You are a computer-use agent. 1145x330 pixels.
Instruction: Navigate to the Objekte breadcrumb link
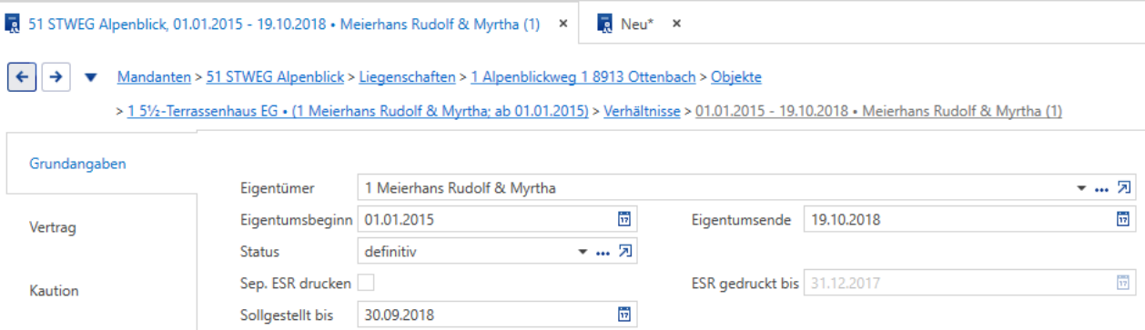(x=736, y=77)
